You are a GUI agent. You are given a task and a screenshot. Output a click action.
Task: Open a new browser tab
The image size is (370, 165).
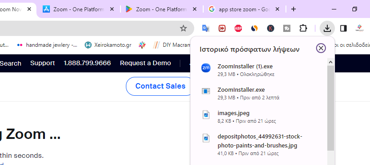(x=293, y=9)
